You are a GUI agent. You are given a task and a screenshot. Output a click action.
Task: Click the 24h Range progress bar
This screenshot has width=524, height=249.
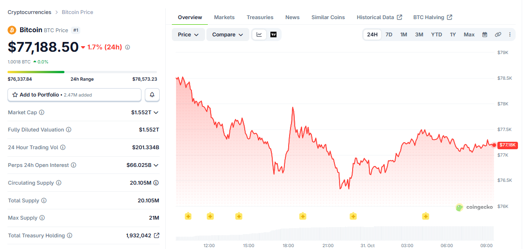pyautogui.click(x=82, y=72)
